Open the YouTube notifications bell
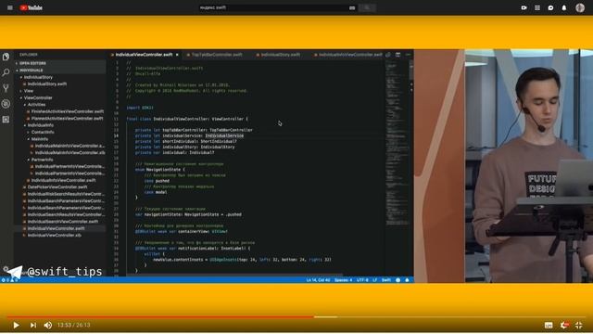This screenshot has height=334, width=593. [x=564, y=7]
